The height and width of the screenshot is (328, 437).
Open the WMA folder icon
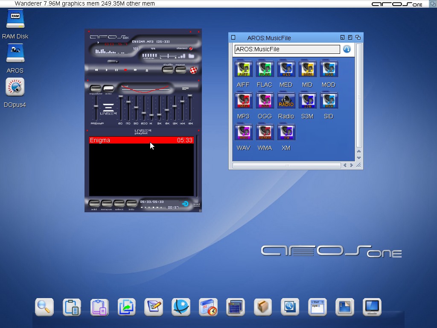tap(265, 133)
